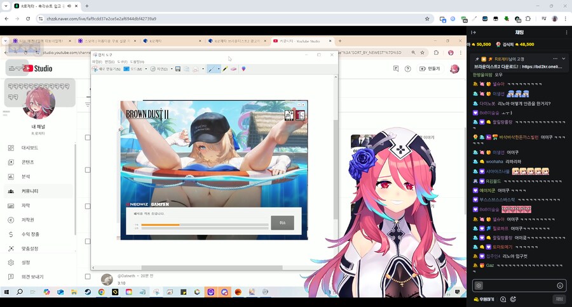Switch to the YouTube Studio browser tab
The image size is (572, 307).
303,41
